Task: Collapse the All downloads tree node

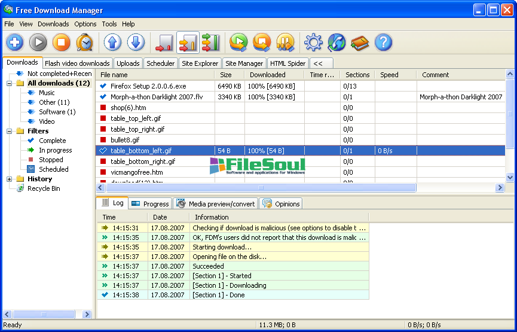Action: coord(10,83)
